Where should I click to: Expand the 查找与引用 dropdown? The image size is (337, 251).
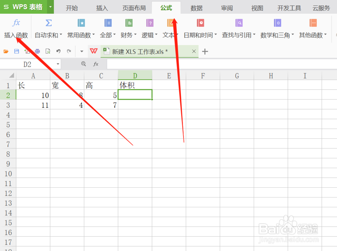[254, 34]
